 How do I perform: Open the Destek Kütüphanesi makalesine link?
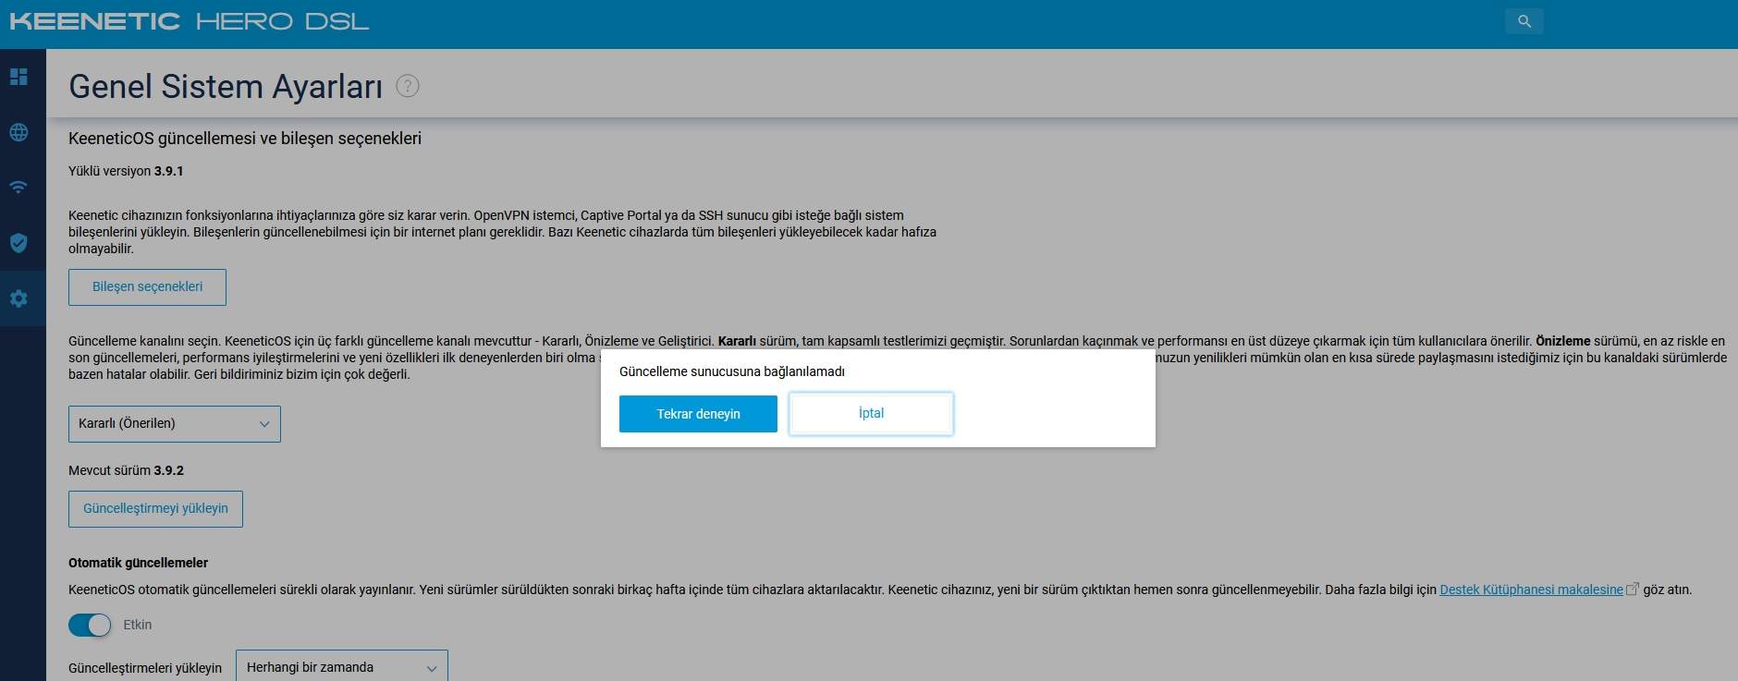[1531, 590]
